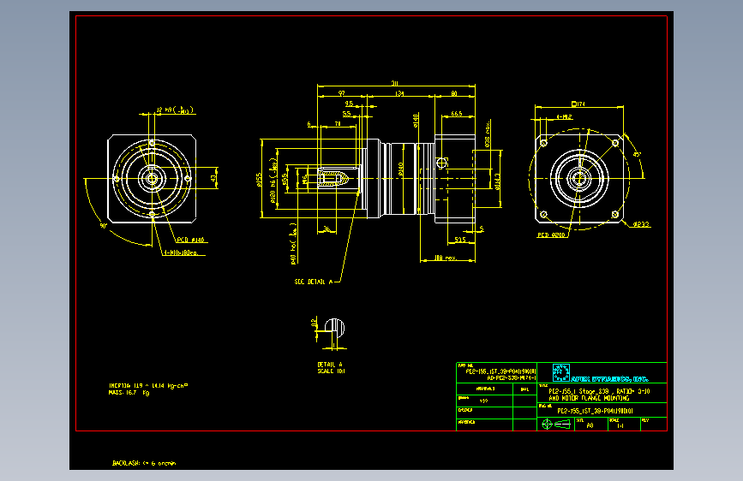Select the 97 length dimension
Image resolution: width=743 pixels, height=481 pixels.
coord(342,93)
